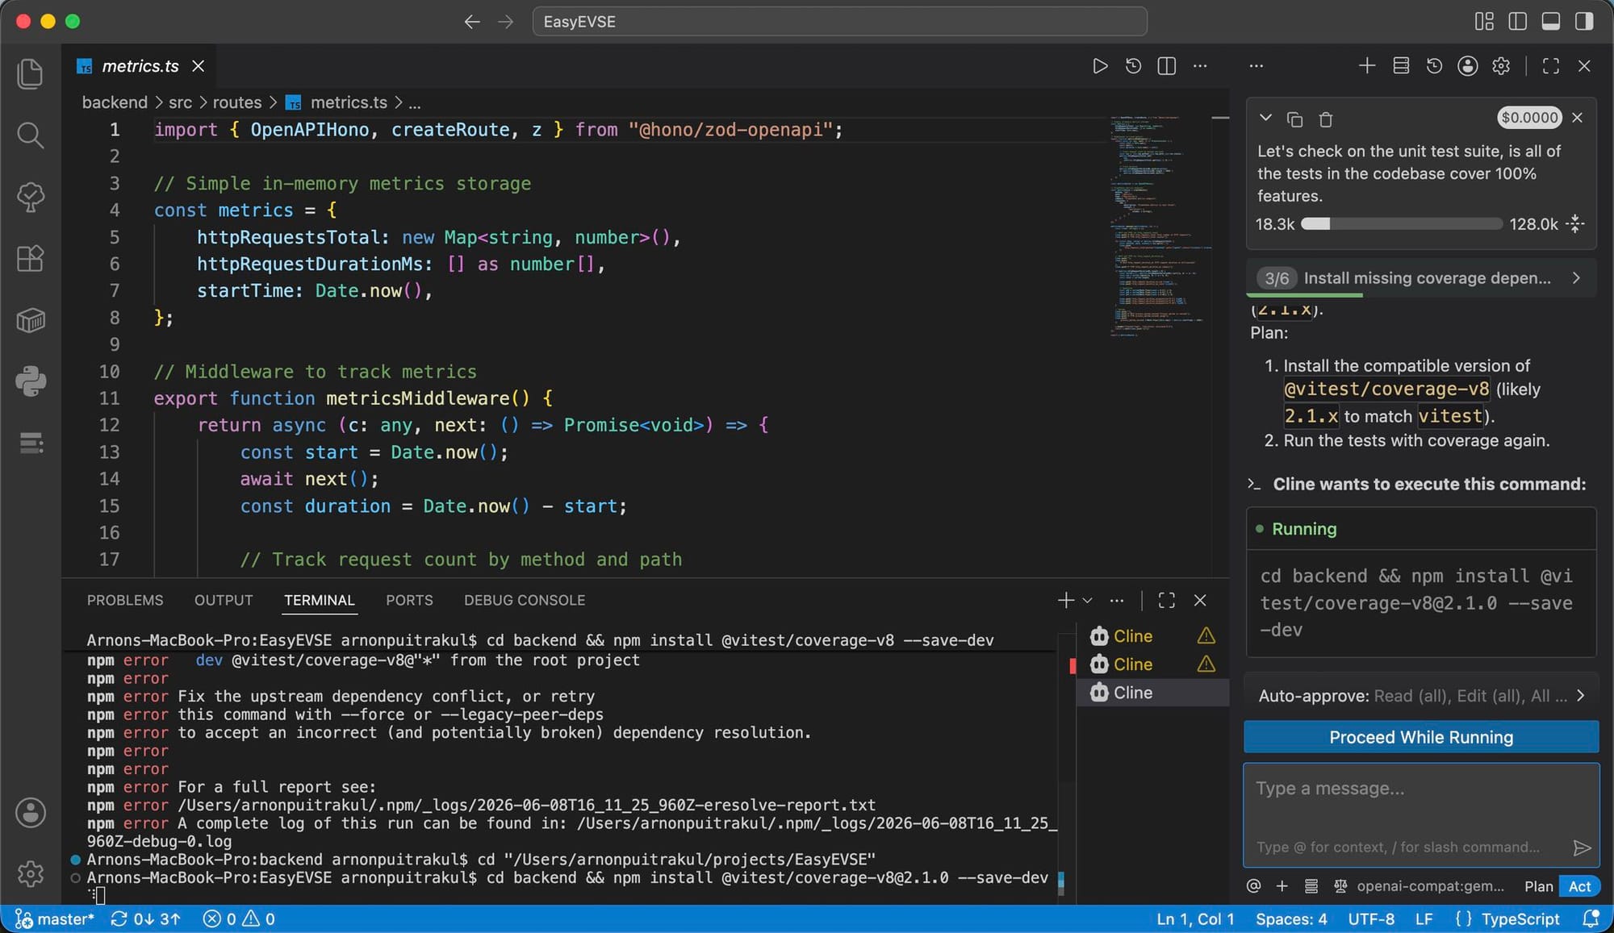
Task: Start a new Cline task with plus
Action: tap(1367, 66)
